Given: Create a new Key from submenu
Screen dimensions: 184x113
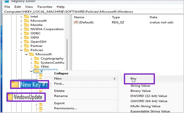Looking at the screenshot, I should point(133,79).
